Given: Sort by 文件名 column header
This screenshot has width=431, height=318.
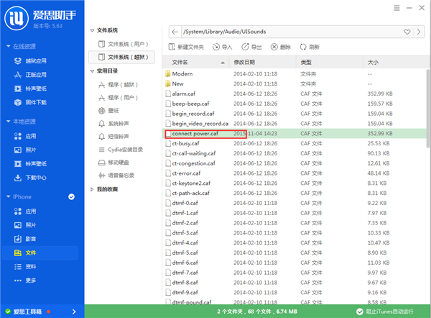Looking at the screenshot, I should point(195,62).
